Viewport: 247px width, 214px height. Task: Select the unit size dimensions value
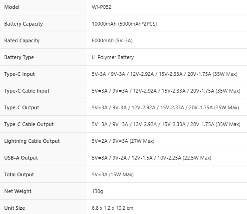click(112, 208)
